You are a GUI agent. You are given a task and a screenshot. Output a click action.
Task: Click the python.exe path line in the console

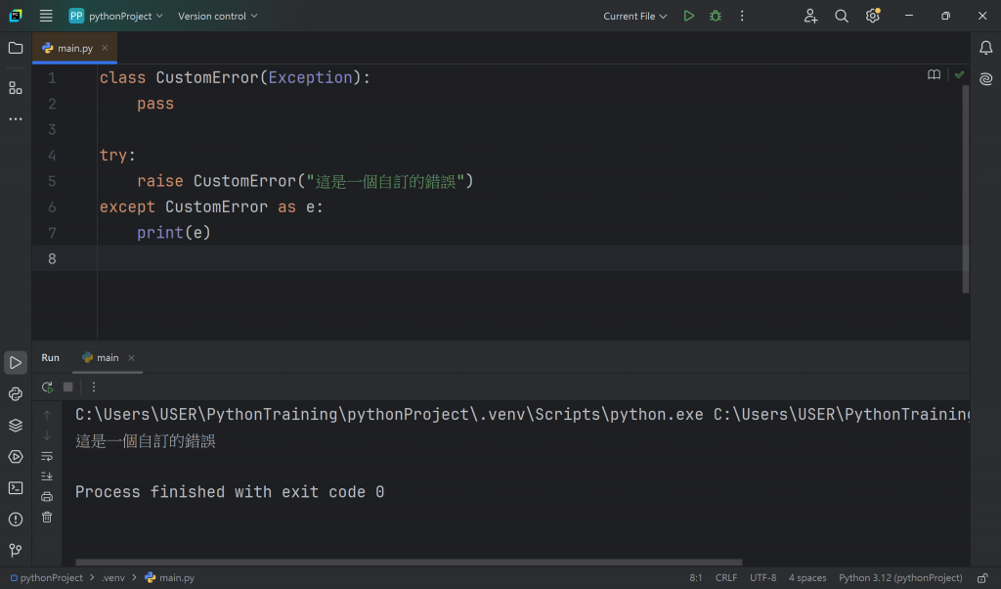522,415
